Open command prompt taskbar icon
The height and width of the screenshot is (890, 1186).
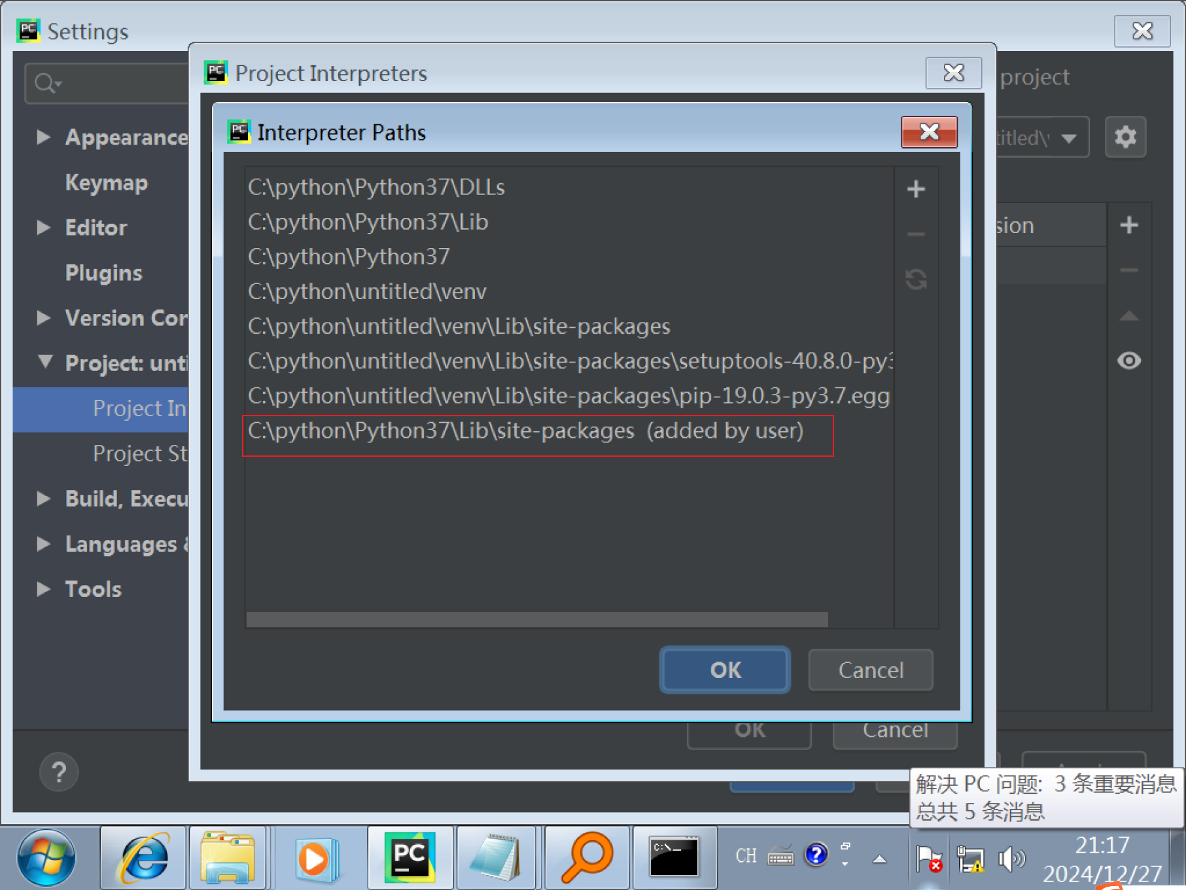tap(674, 858)
